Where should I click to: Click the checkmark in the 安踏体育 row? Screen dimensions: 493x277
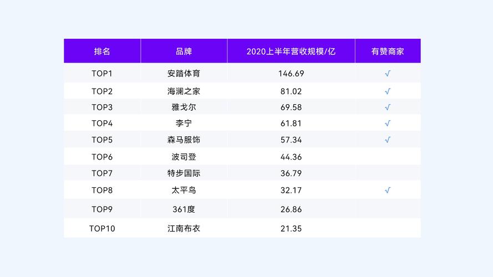[x=387, y=74]
